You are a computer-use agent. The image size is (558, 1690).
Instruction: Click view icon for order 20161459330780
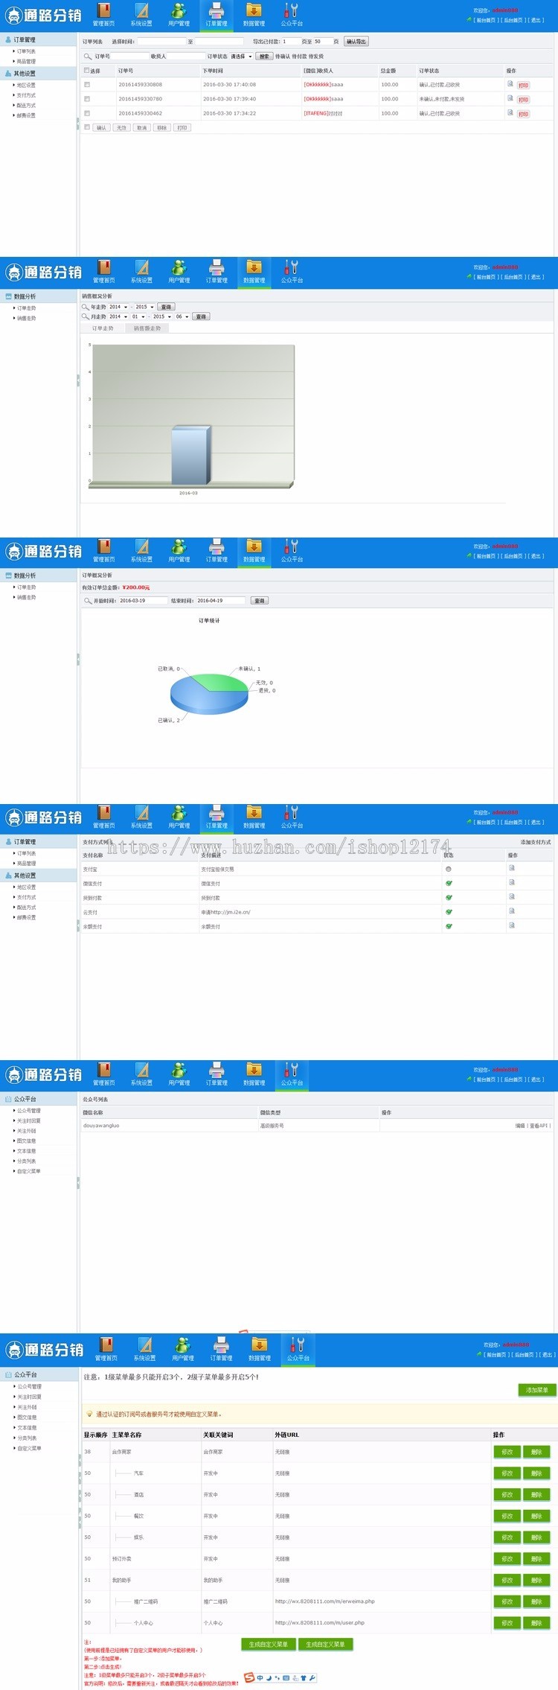click(x=510, y=98)
